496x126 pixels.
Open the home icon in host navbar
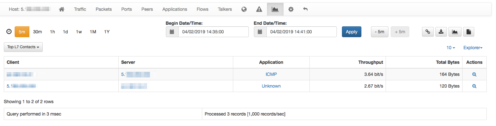point(62,9)
